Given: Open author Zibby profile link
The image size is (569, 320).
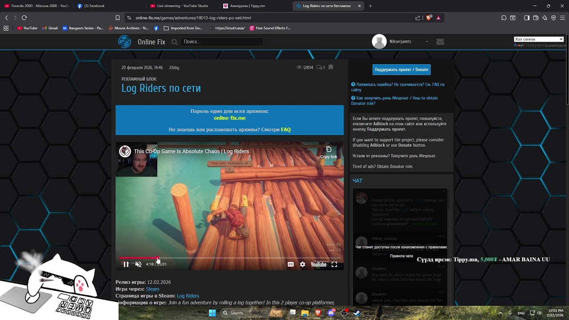Looking at the screenshot, I should tap(174, 68).
